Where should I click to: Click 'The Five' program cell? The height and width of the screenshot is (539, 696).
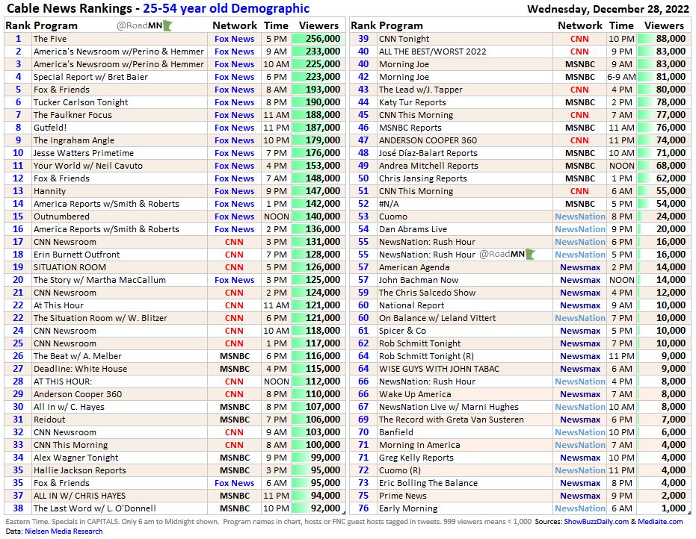[x=120, y=39]
